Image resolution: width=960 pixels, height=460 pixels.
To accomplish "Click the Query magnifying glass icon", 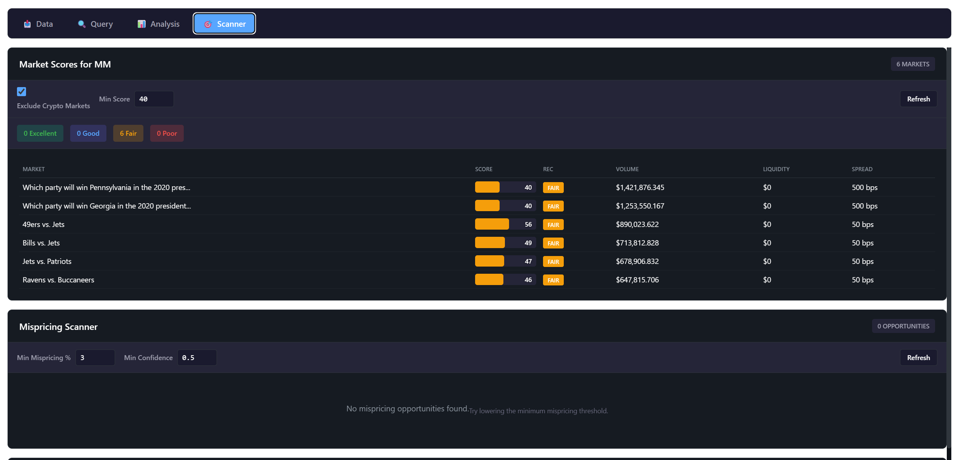I will coord(82,24).
